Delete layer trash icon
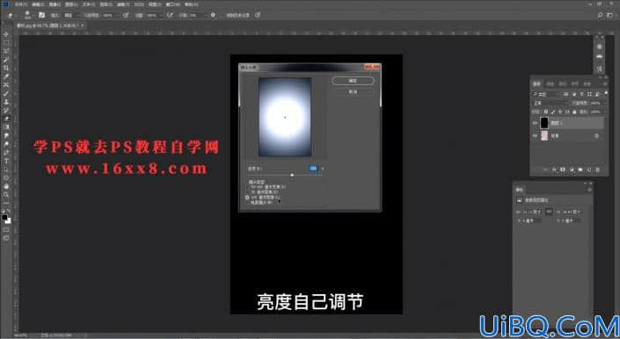This screenshot has height=339, width=620. (x=597, y=169)
